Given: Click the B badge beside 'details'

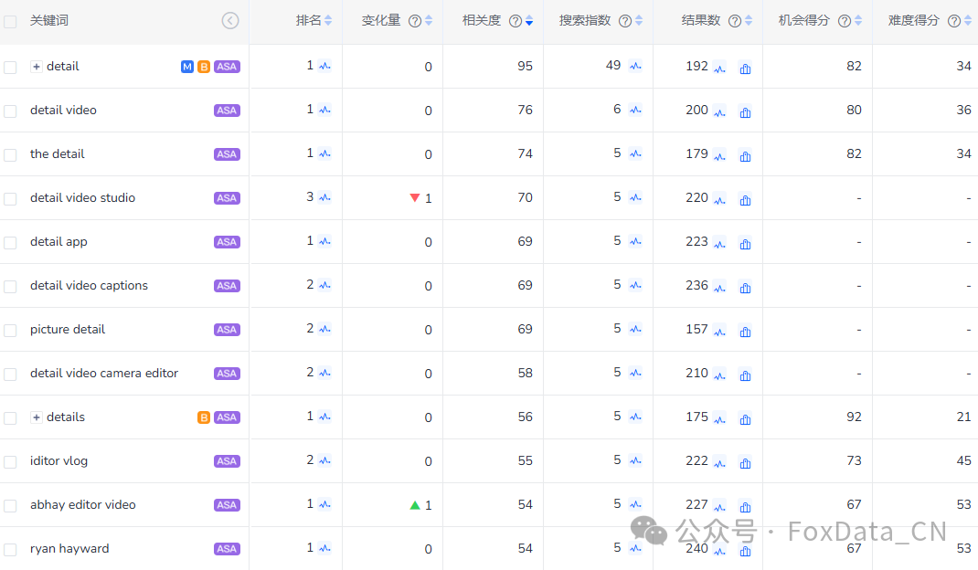Looking at the screenshot, I should [203, 417].
